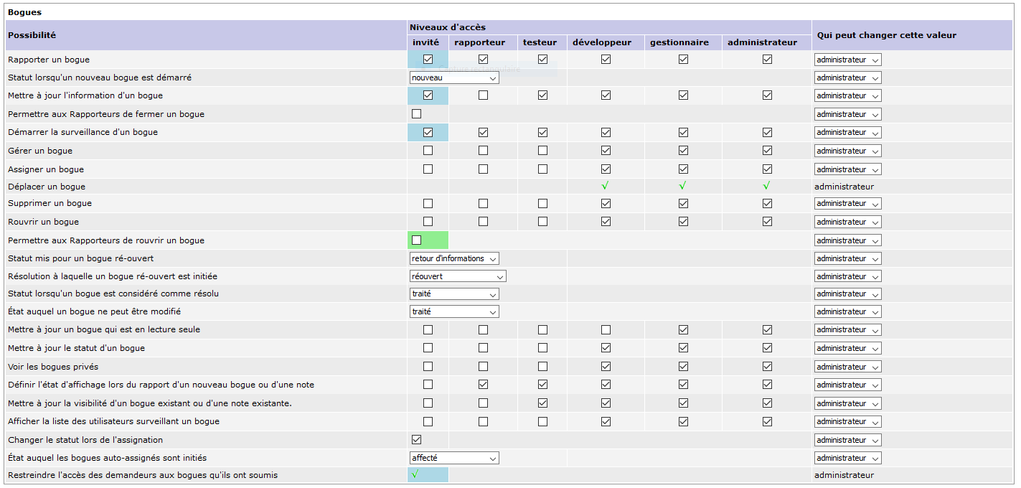The image size is (1021, 488).
Task: Enable Permettre aux Rapporteurs de fermer un bogue
Action: click(416, 114)
